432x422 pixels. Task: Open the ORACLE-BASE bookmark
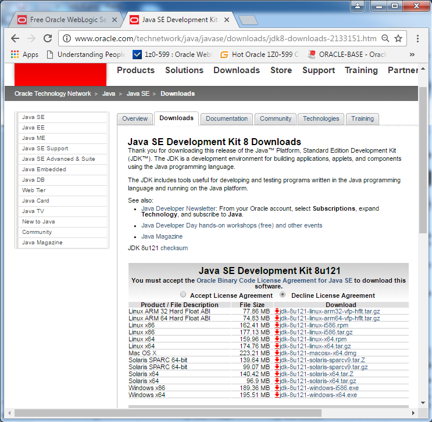348,55
